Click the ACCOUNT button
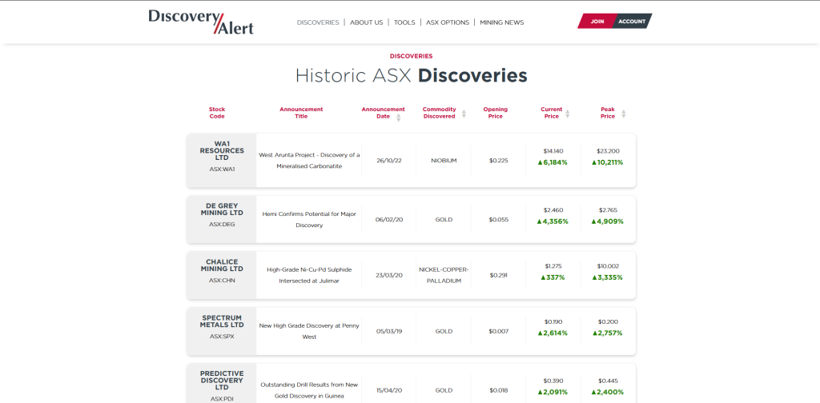 pyautogui.click(x=632, y=22)
